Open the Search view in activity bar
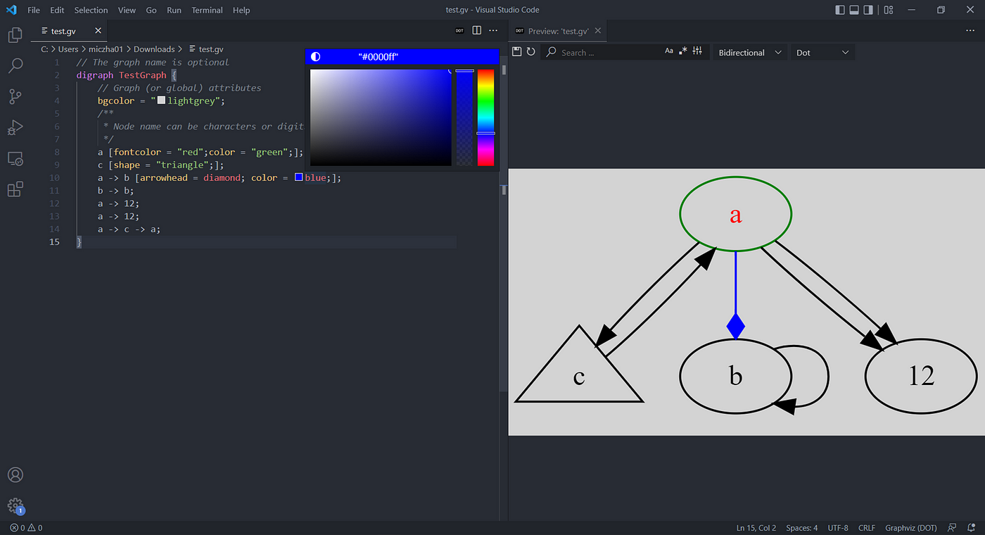This screenshot has width=985, height=535. click(x=15, y=66)
